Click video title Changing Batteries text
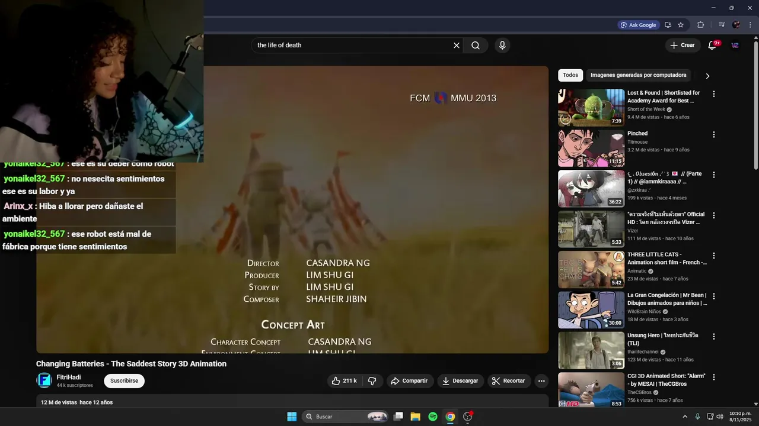Viewport: 759px width, 426px height. pos(131,364)
